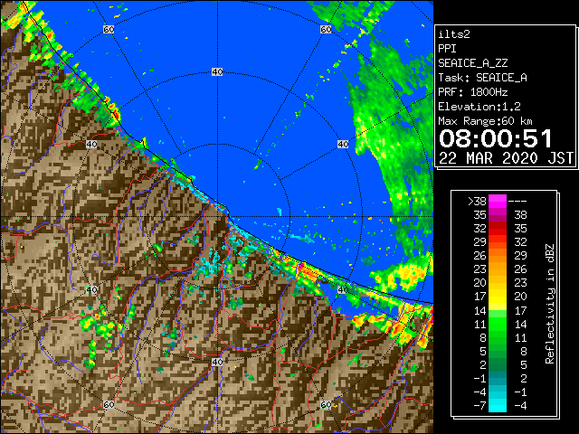Pick the magenta swatch on the reflectivity scale
This screenshot has height=434, width=579.
coord(498,202)
